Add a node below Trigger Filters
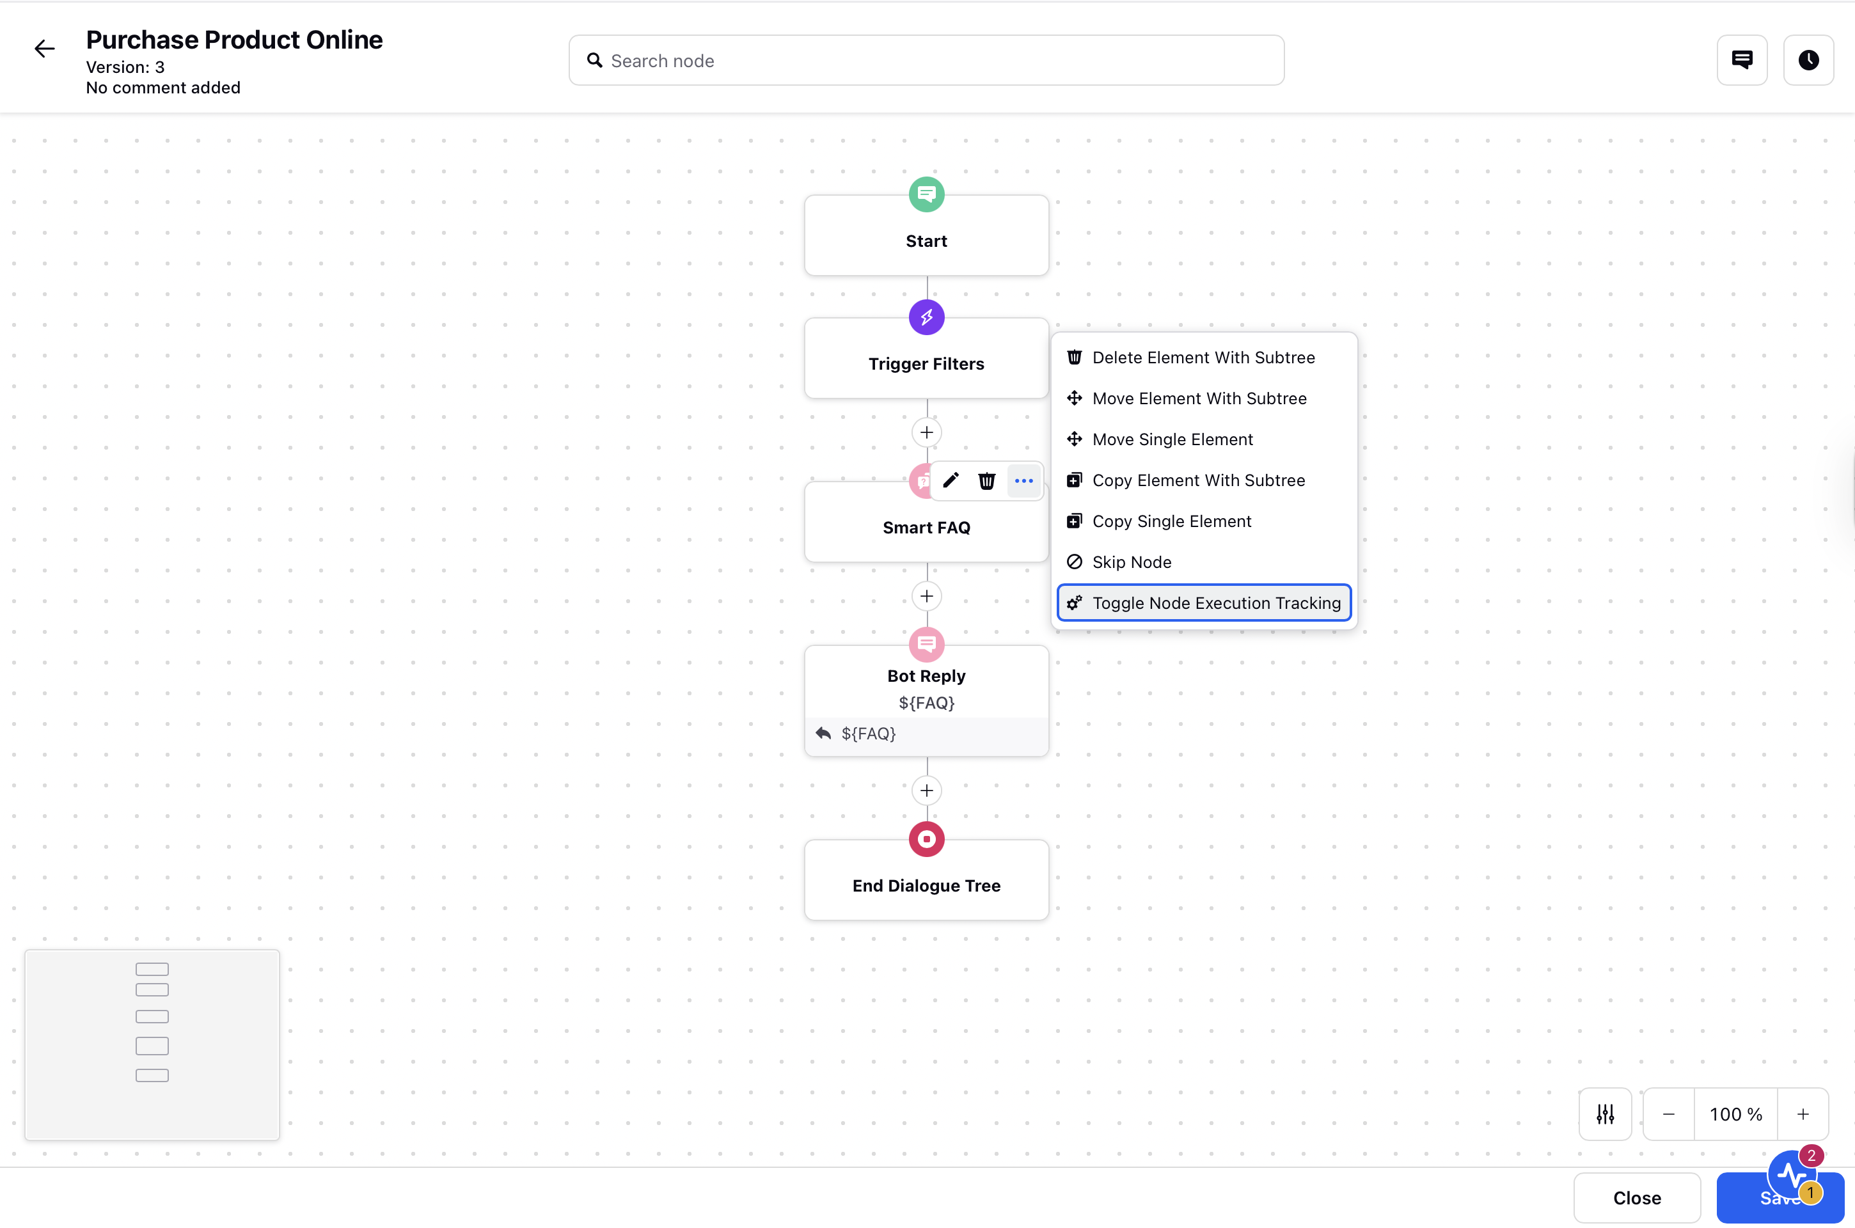1855x1228 pixels. pyautogui.click(x=926, y=432)
